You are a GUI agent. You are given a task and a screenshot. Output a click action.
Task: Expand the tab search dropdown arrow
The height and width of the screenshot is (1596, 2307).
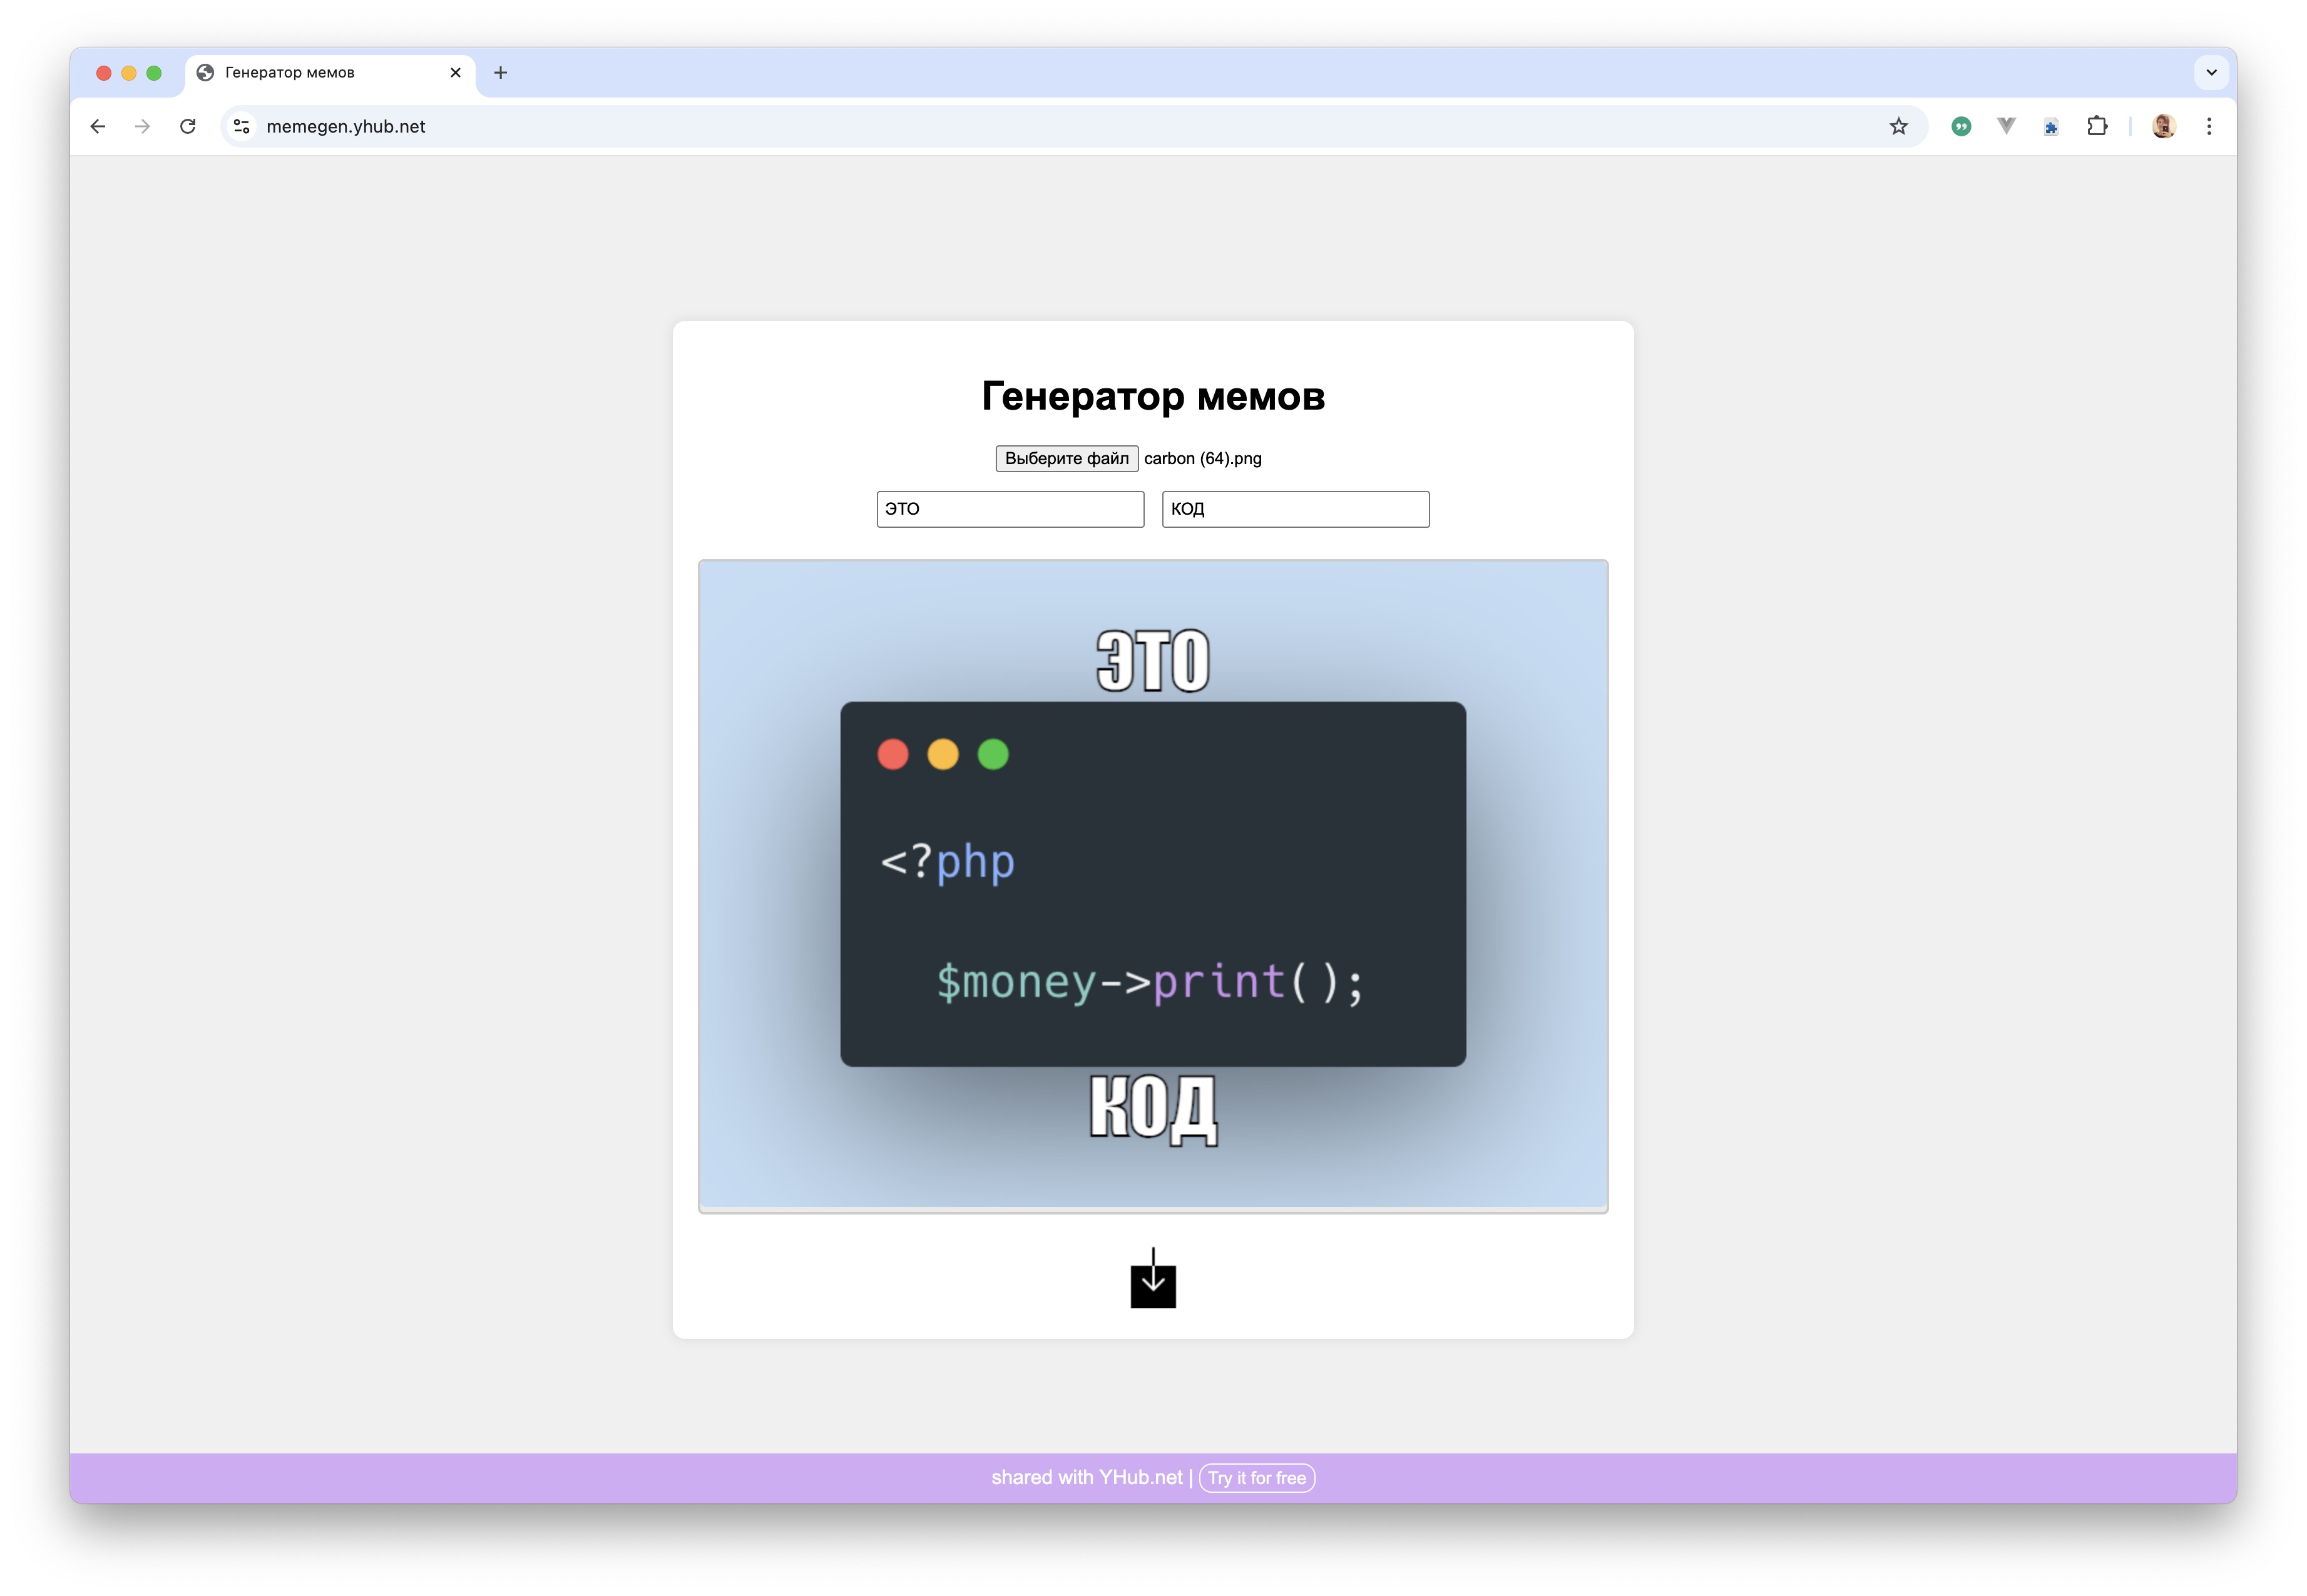coord(2211,73)
